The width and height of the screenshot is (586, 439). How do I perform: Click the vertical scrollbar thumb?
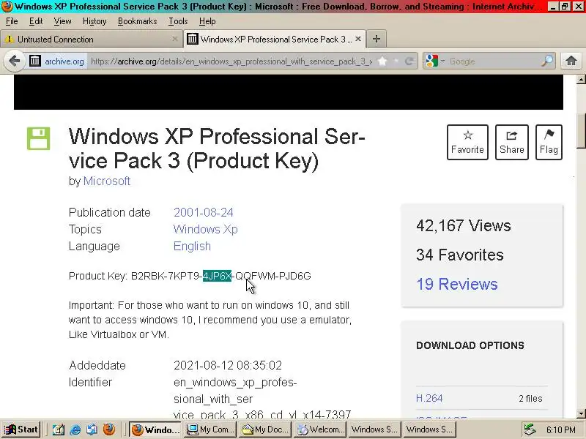coord(581,131)
